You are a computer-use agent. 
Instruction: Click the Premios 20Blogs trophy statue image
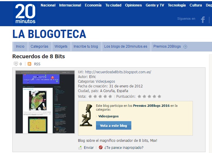tap(86, 115)
